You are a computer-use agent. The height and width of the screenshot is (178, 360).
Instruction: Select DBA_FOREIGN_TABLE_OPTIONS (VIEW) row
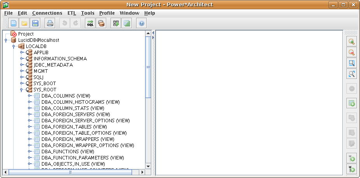84,133
